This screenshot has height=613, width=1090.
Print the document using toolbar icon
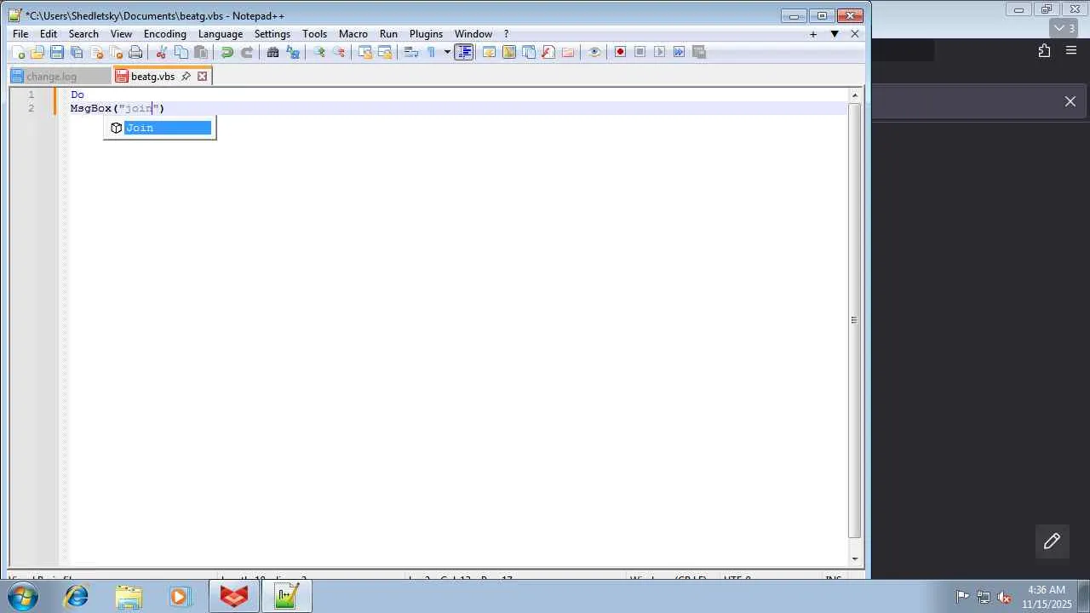click(x=135, y=52)
